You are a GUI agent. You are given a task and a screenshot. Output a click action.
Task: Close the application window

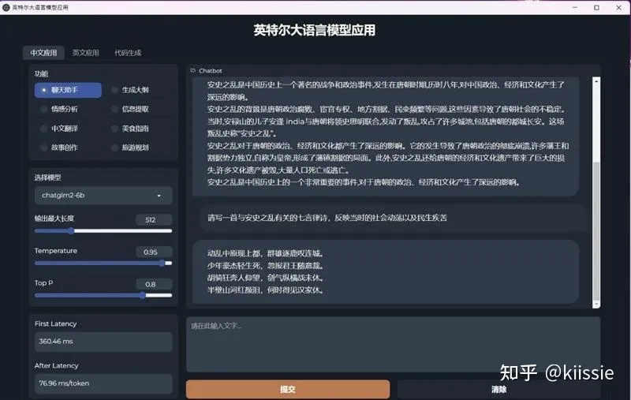618,8
